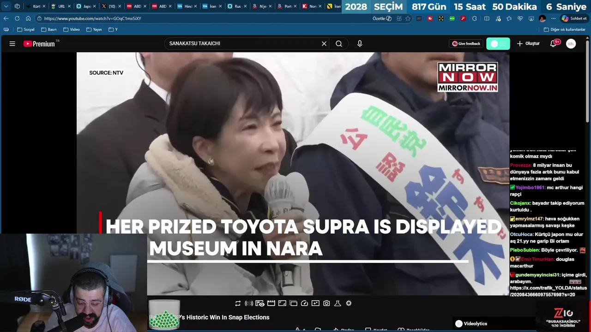Open split screen view icon
Image resolution: width=591 pixels, height=332 pixels.
point(487,18)
